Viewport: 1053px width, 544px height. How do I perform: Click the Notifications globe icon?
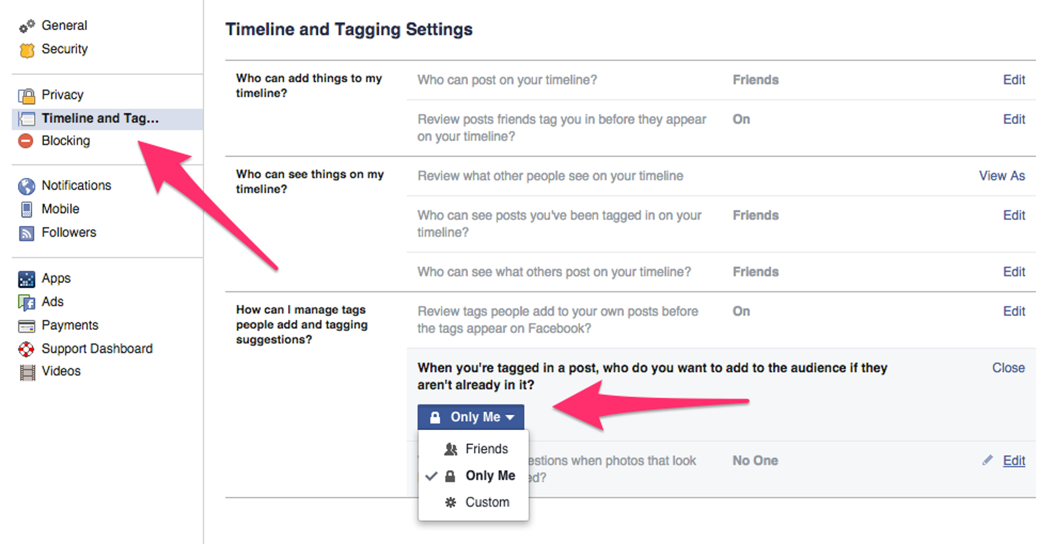(x=27, y=186)
